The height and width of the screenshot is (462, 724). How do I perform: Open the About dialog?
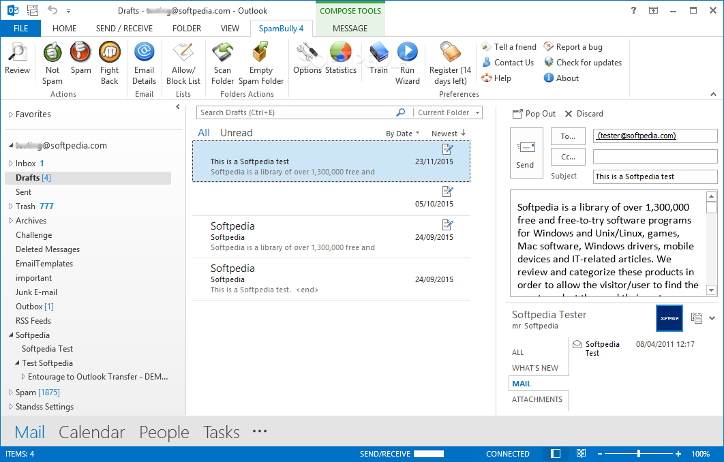561,78
